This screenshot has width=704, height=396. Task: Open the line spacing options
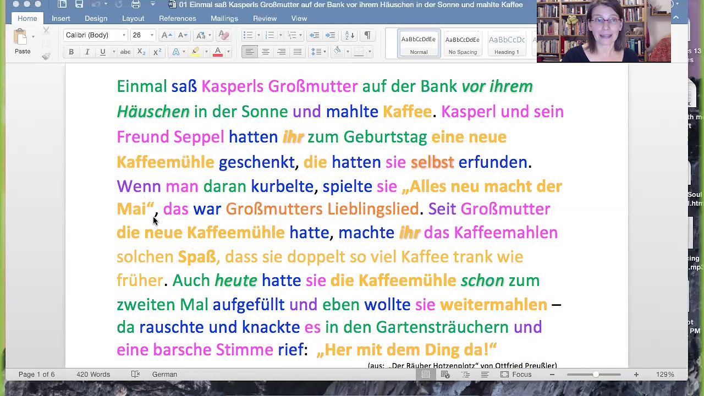[318, 52]
